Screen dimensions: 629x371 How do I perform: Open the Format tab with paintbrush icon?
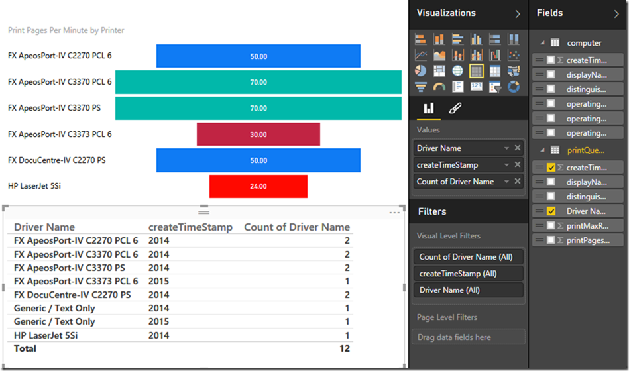click(455, 108)
